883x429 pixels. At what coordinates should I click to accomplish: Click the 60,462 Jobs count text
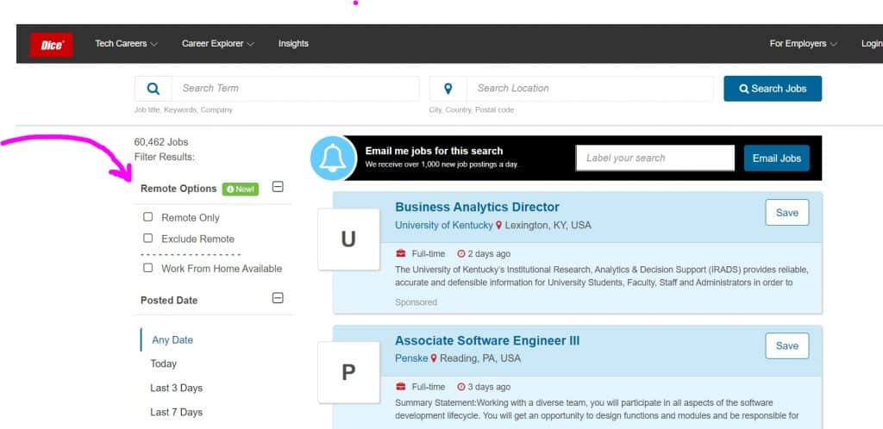[161, 142]
